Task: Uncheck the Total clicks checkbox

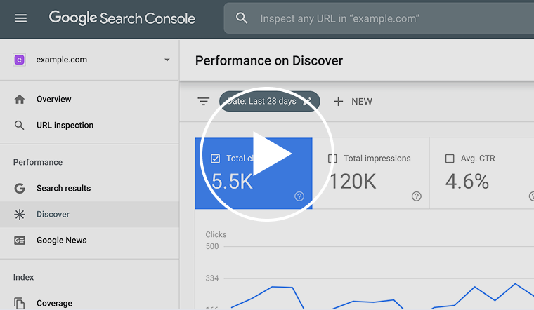Action: [x=215, y=159]
